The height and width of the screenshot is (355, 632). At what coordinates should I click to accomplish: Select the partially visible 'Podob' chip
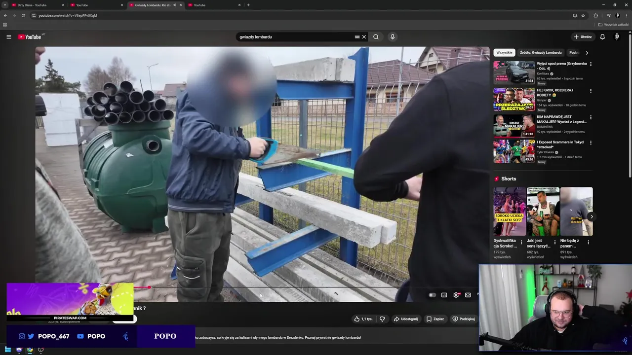click(x=574, y=53)
